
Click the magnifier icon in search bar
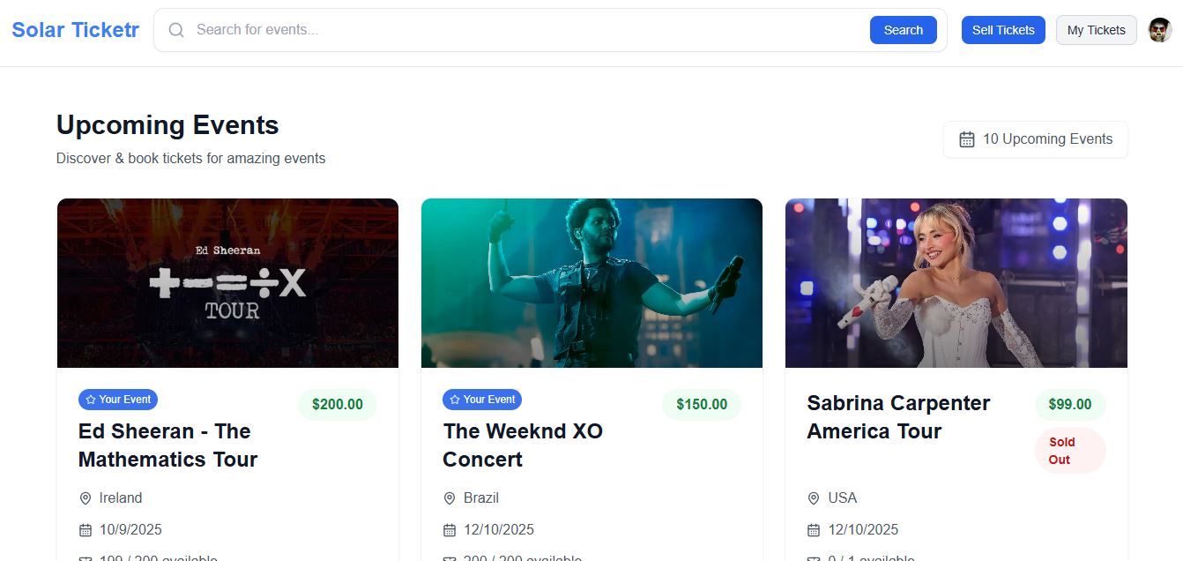(x=176, y=30)
